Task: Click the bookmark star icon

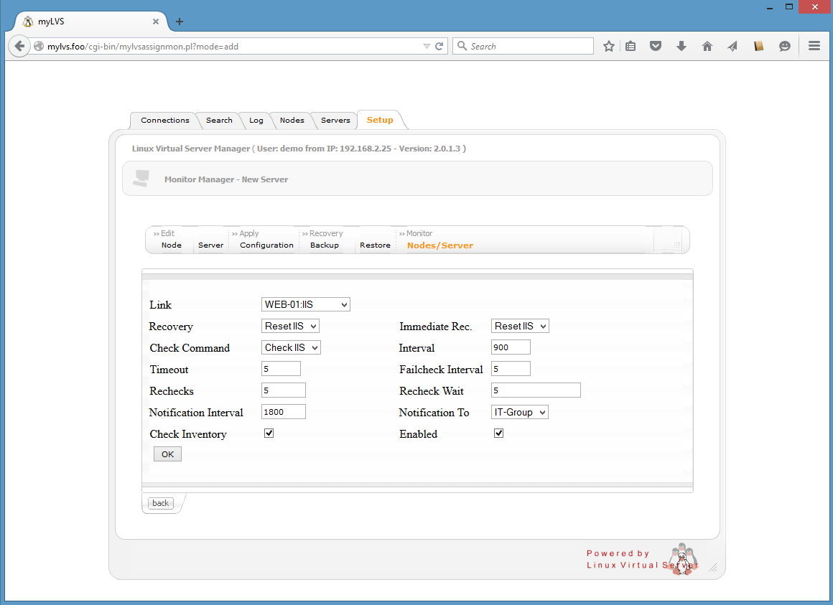Action: 609,46
